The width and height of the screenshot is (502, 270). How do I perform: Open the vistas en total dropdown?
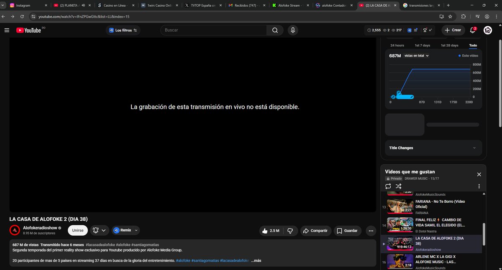point(417,56)
